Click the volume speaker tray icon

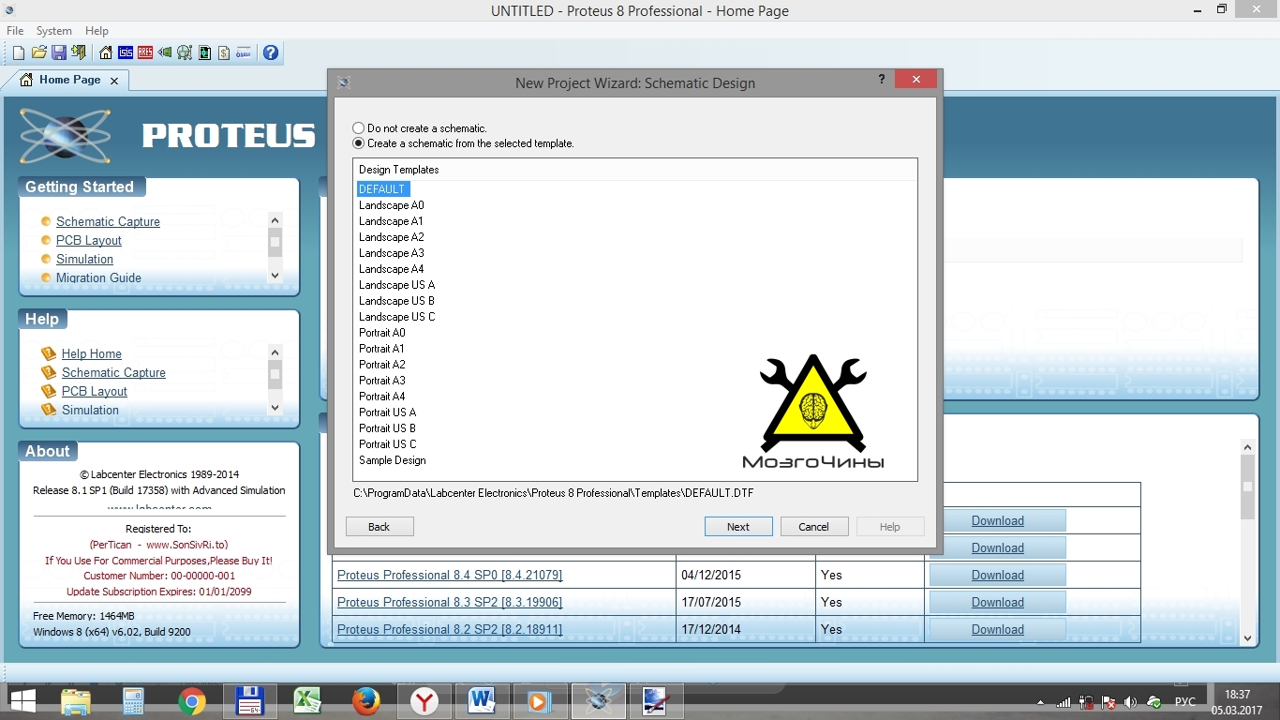[1130, 702]
